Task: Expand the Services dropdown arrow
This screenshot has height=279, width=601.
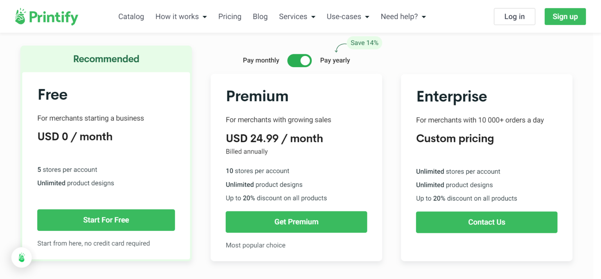Action: coord(313,17)
